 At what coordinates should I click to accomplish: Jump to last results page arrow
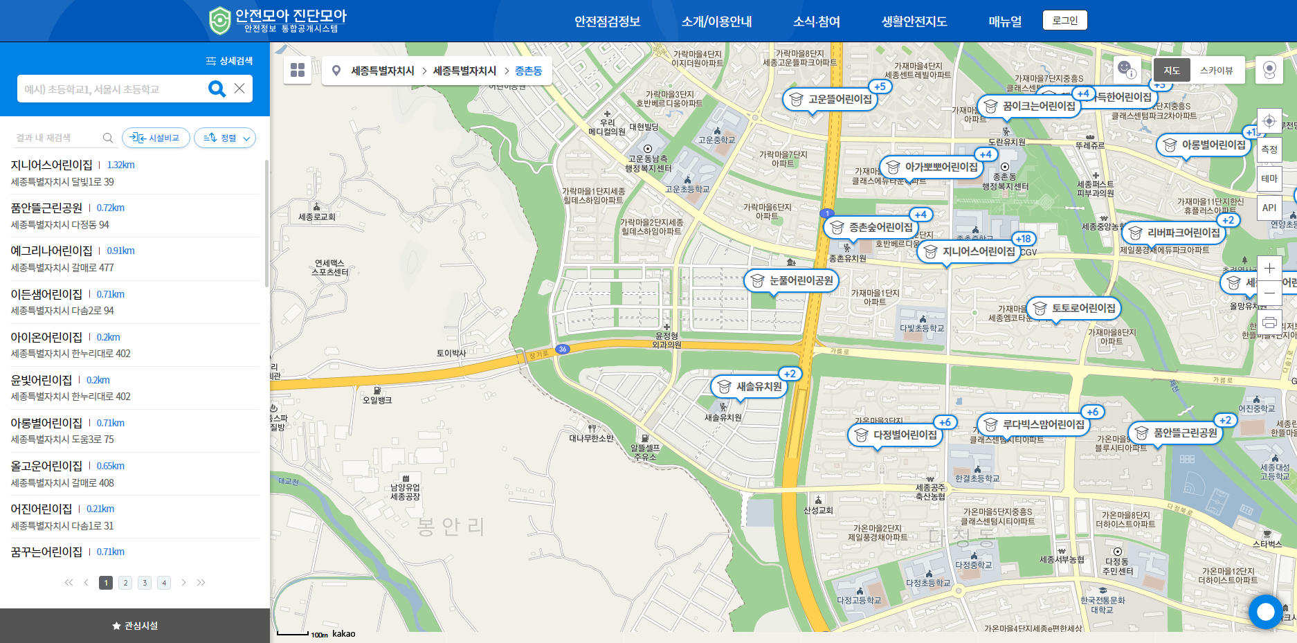pos(201,583)
